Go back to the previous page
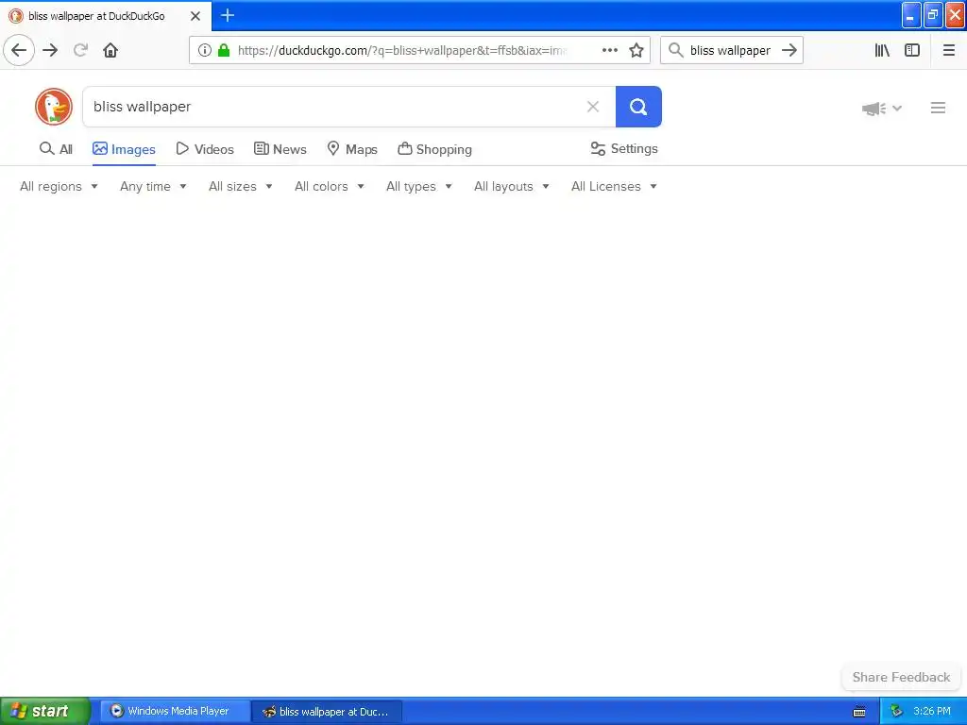967x725 pixels. (19, 50)
